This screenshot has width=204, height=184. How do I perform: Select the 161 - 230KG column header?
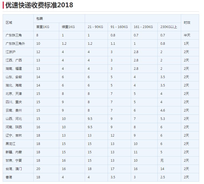point(143,27)
